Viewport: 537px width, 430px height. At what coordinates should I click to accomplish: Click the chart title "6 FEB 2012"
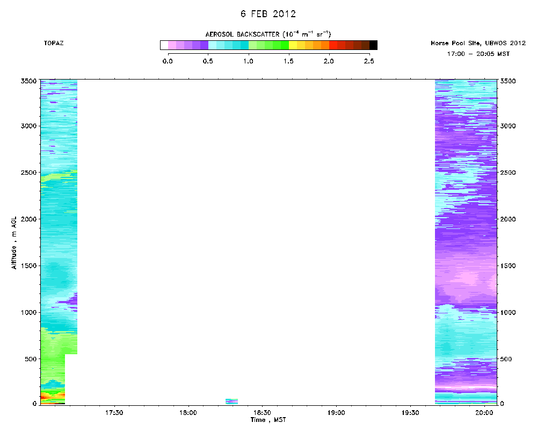pos(268,14)
